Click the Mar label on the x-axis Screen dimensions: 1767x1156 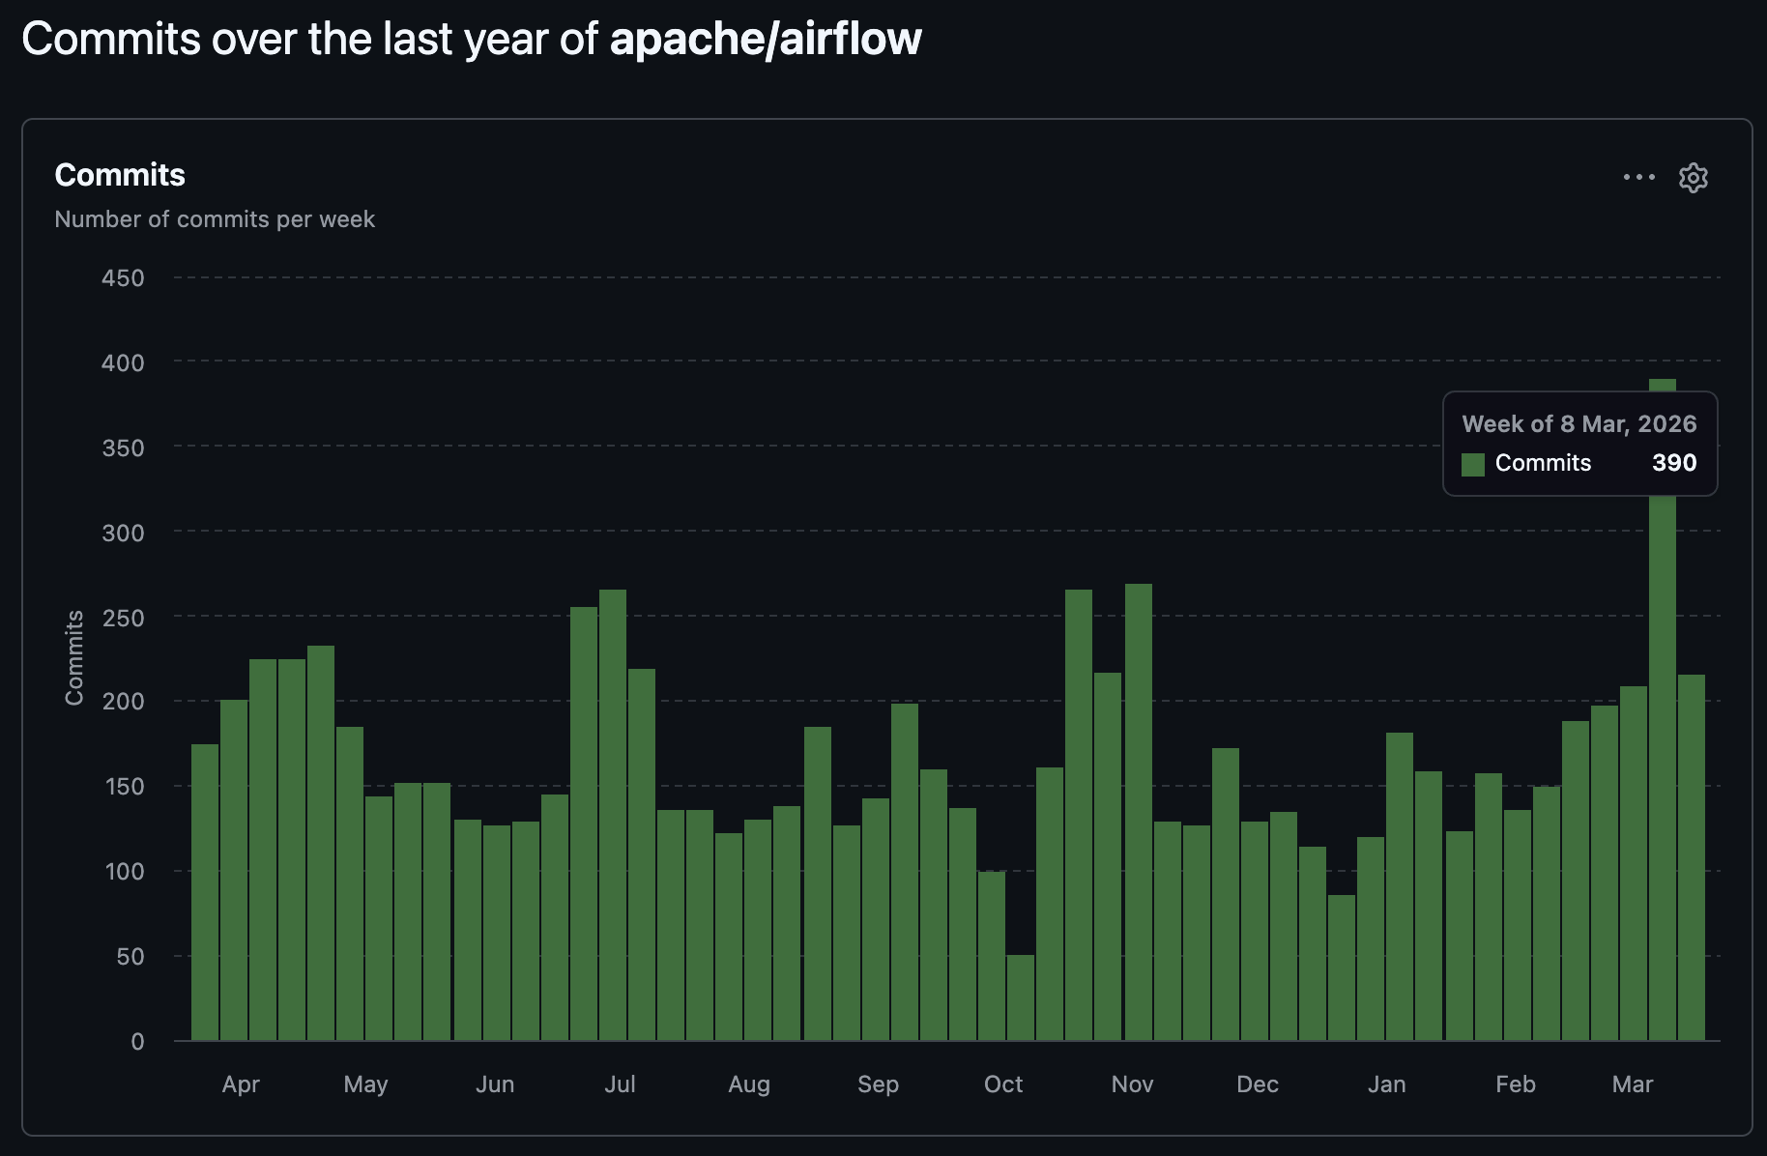[x=1632, y=1084]
